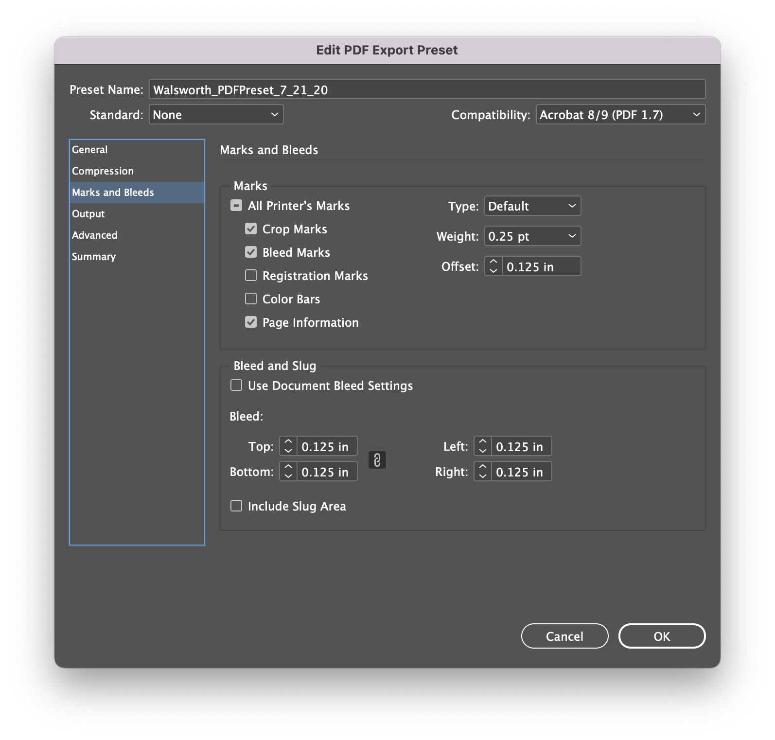Click in the Preset Name field
Viewport: 775px width, 740px height.
[x=427, y=89]
